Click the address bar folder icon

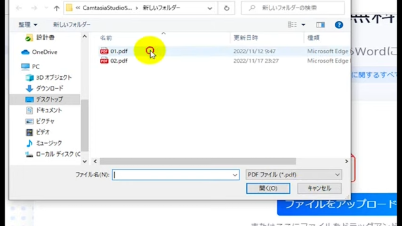69,8
